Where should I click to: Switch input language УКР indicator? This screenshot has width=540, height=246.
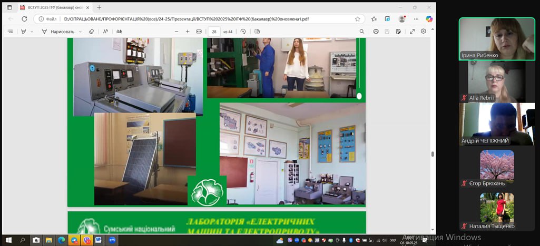point(394,240)
